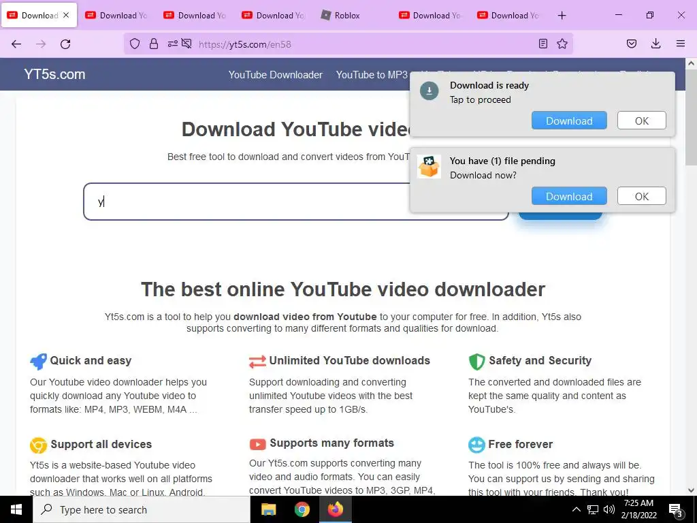Click the Support all devices icon
The height and width of the screenshot is (523, 697).
(38, 445)
